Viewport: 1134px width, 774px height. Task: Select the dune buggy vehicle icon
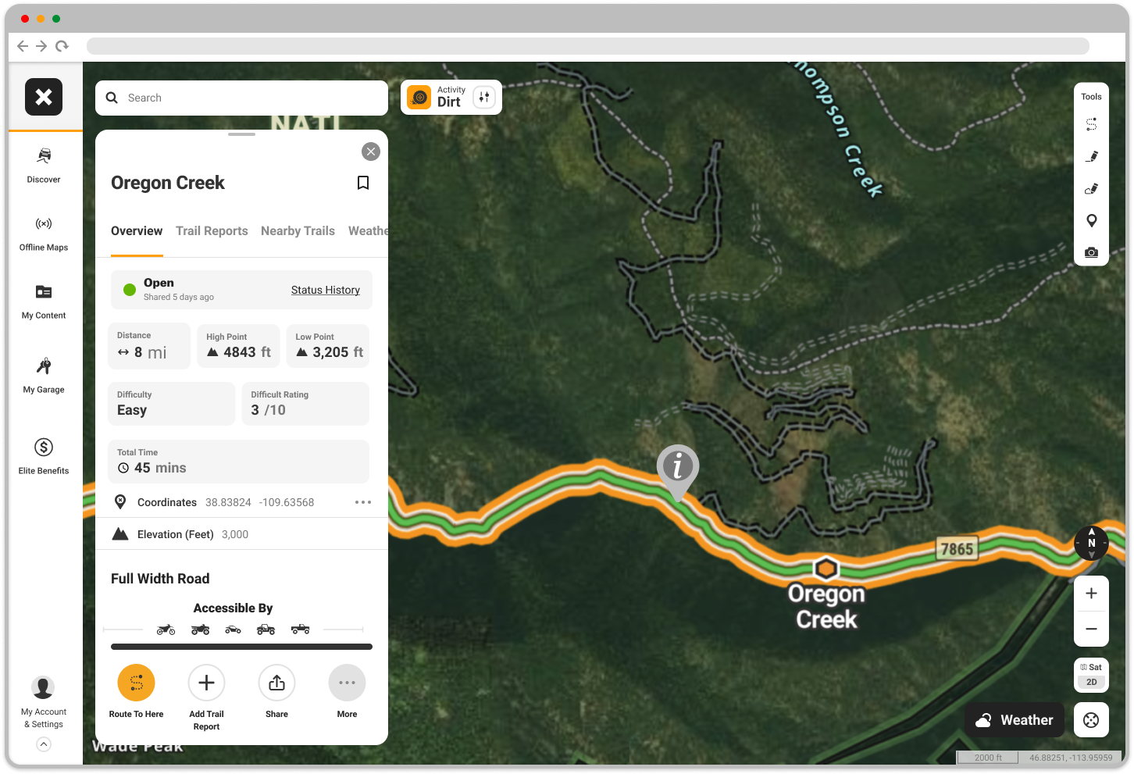click(234, 630)
